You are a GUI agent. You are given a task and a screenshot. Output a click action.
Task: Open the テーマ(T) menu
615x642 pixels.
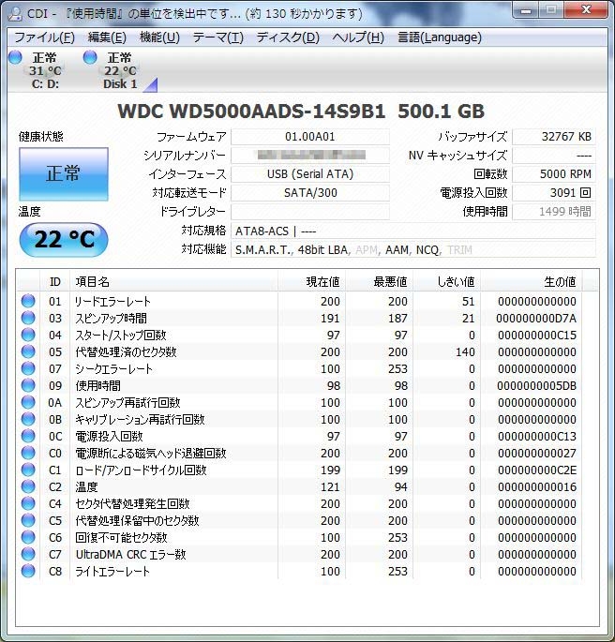pyautogui.click(x=217, y=37)
